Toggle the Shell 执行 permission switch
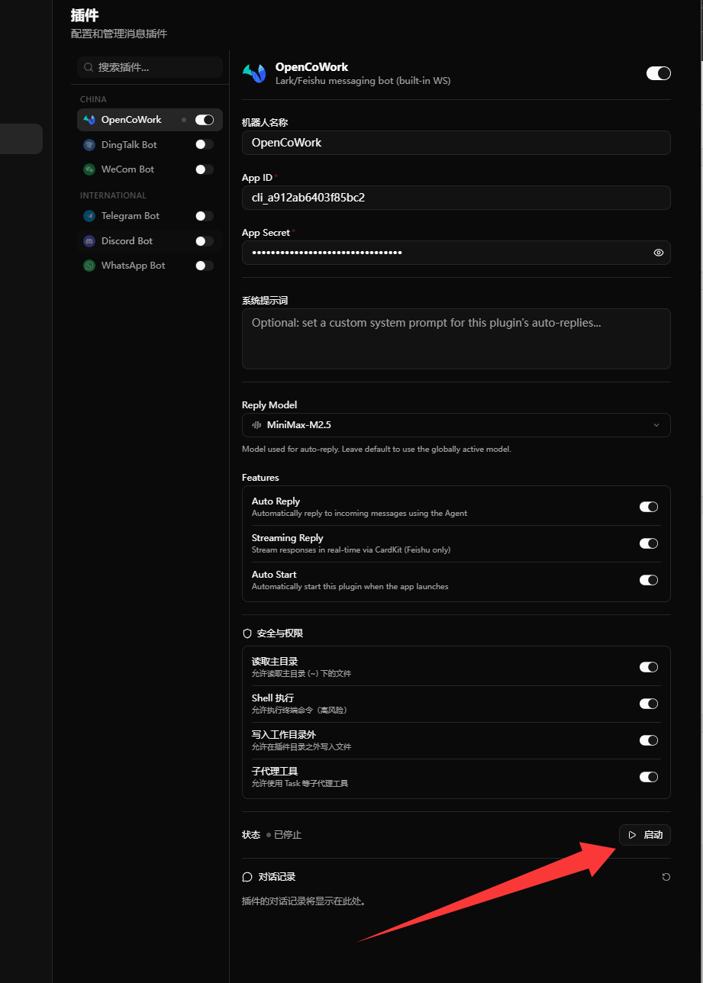Screen dimensions: 703x983 pyautogui.click(x=649, y=704)
